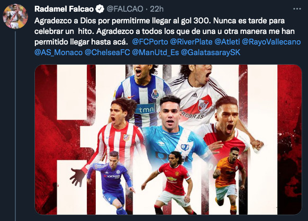This screenshot has height=221, width=308.
Task: Click the verified badge next to Radamel Falcao
Action: pyautogui.click(x=99, y=9)
